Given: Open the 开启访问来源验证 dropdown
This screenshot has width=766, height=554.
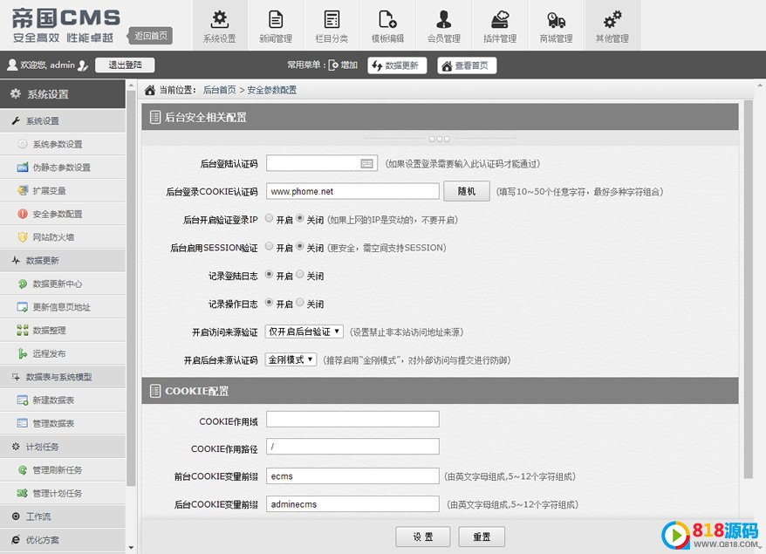Looking at the screenshot, I should coord(304,332).
